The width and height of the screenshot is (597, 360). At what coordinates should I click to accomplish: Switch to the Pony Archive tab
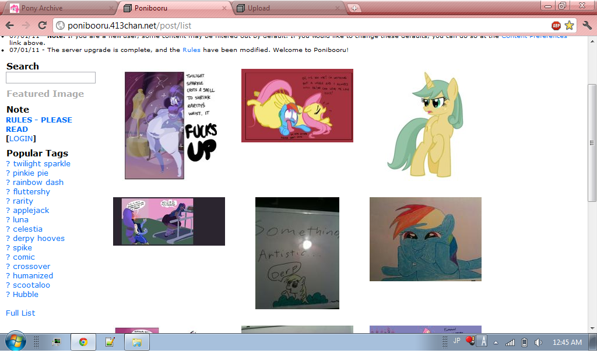tap(61, 8)
